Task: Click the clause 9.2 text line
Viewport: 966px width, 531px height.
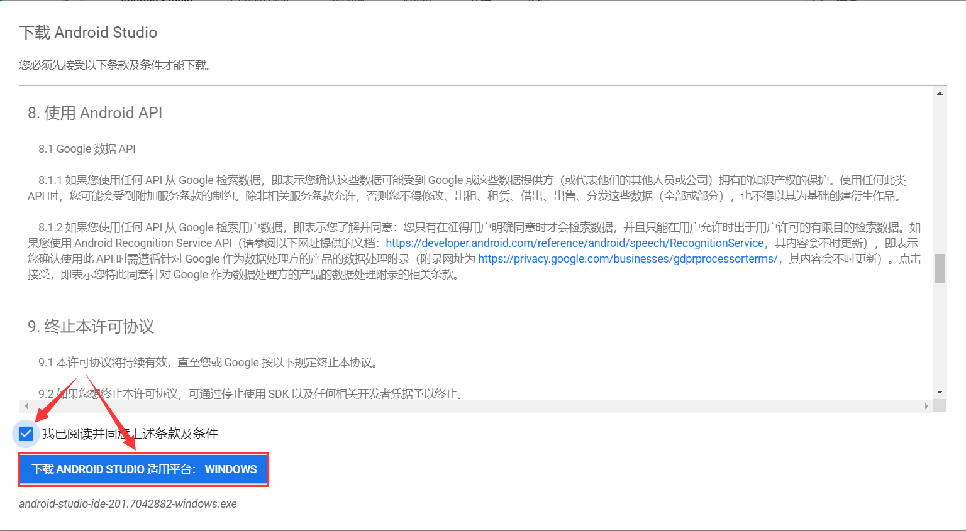Action: (x=252, y=394)
